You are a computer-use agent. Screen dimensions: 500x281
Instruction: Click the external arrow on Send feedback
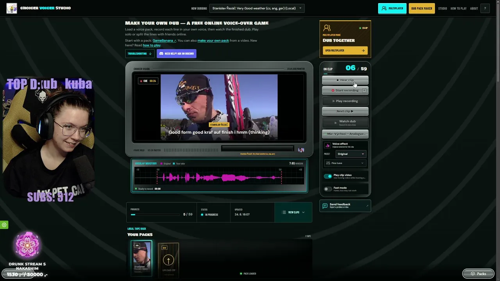pos(367,206)
